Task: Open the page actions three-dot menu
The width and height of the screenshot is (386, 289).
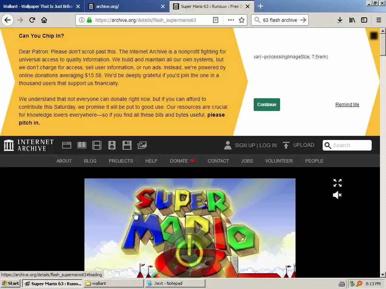Action: 231,20
